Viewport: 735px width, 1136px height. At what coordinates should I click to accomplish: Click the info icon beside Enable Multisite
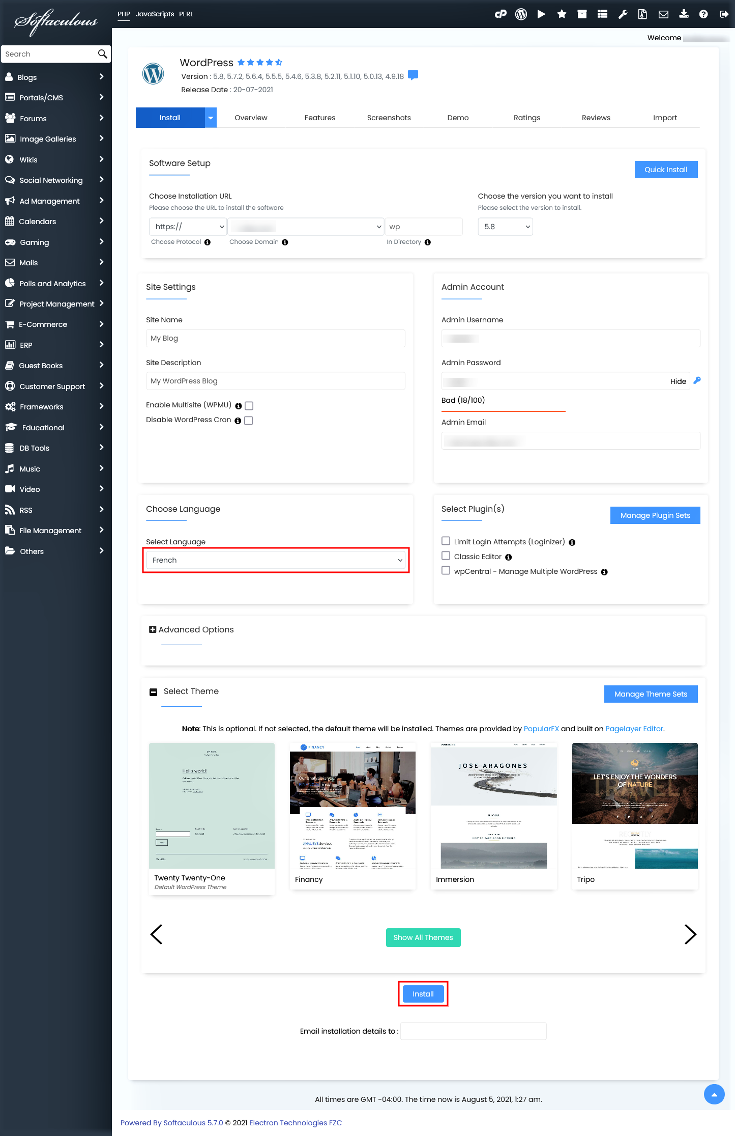(x=239, y=406)
